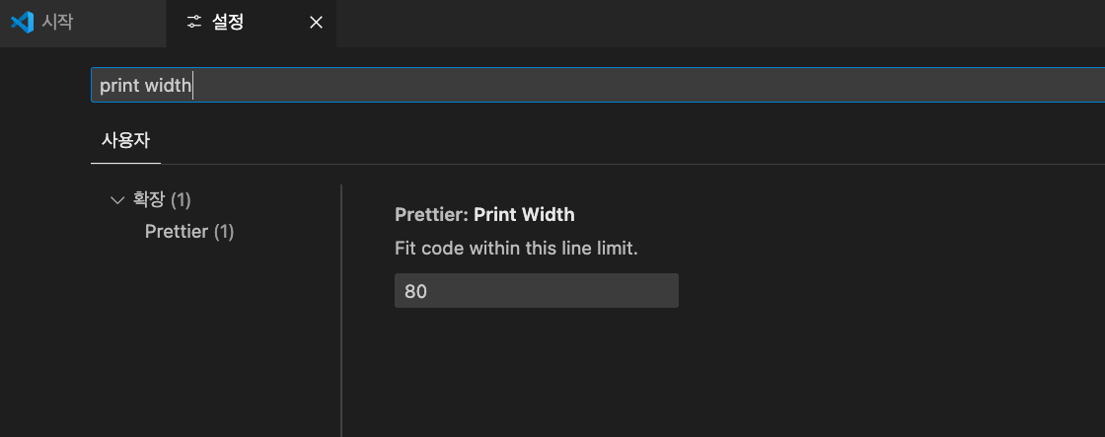1105x437 pixels.
Task: Open the 사용자 settings scope tab
Action: click(x=125, y=140)
